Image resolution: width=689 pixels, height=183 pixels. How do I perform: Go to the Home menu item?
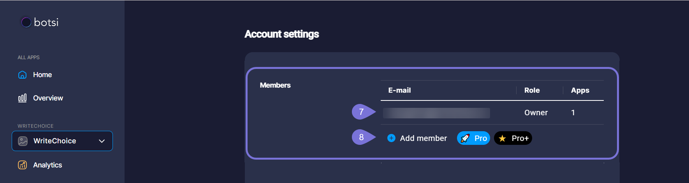[x=42, y=75]
